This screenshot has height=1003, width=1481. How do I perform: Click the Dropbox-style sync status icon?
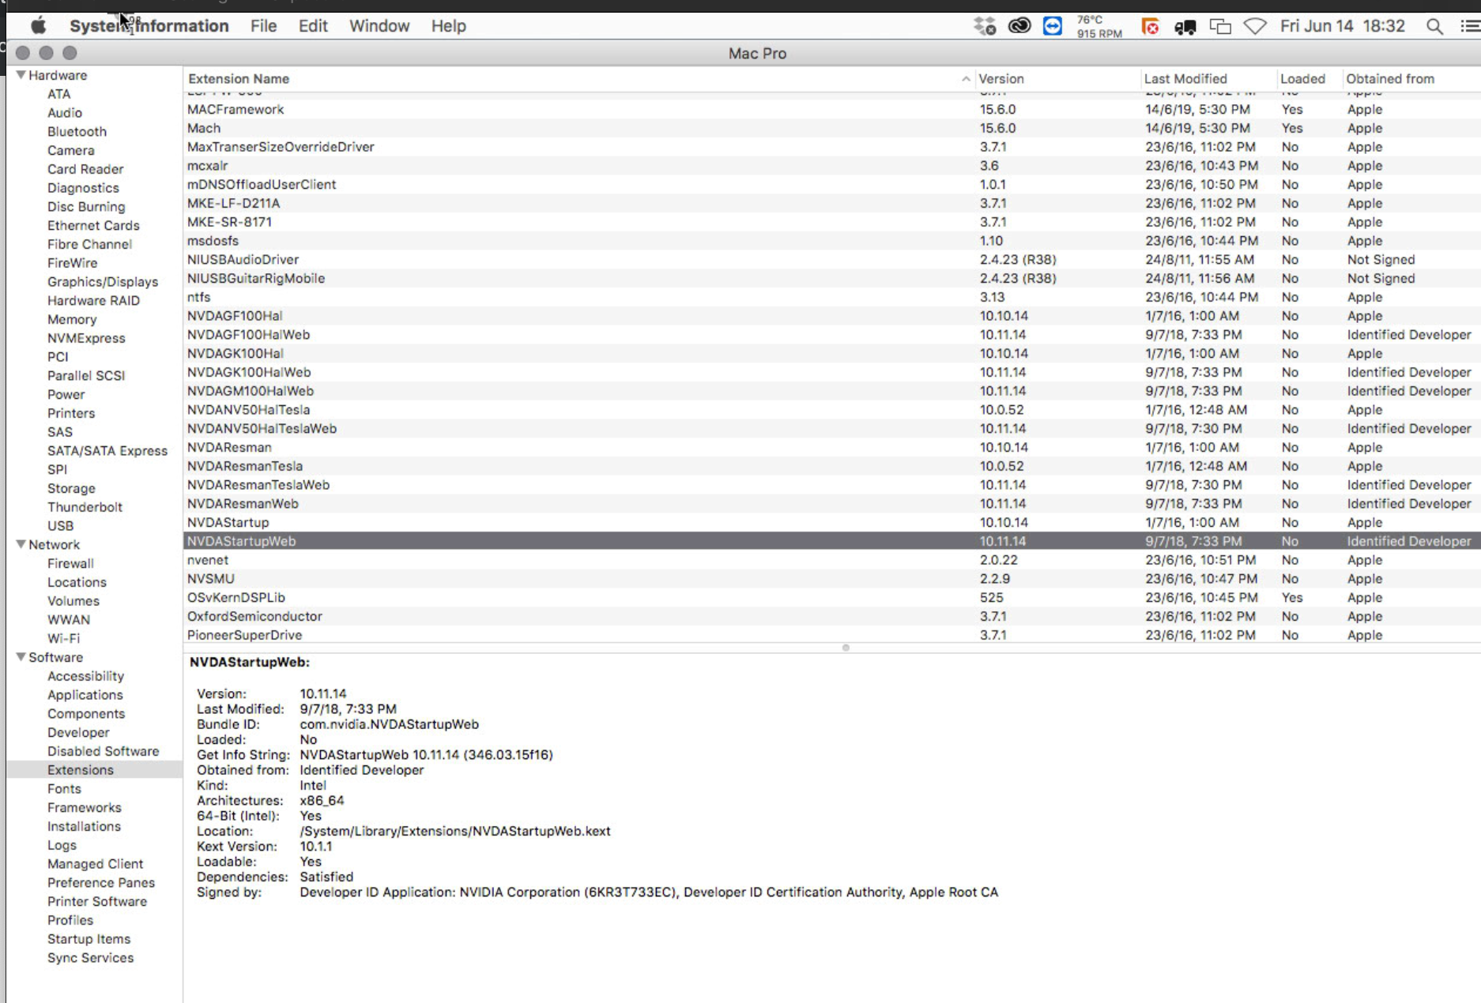click(985, 26)
